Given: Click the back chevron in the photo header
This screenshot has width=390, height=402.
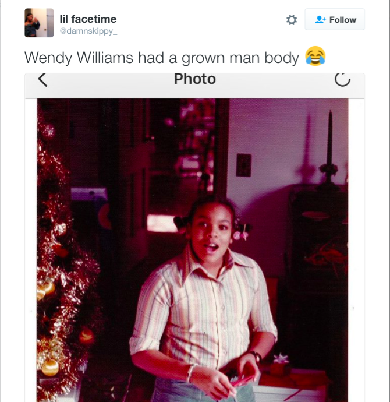Looking at the screenshot, I should [x=42, y=80].
